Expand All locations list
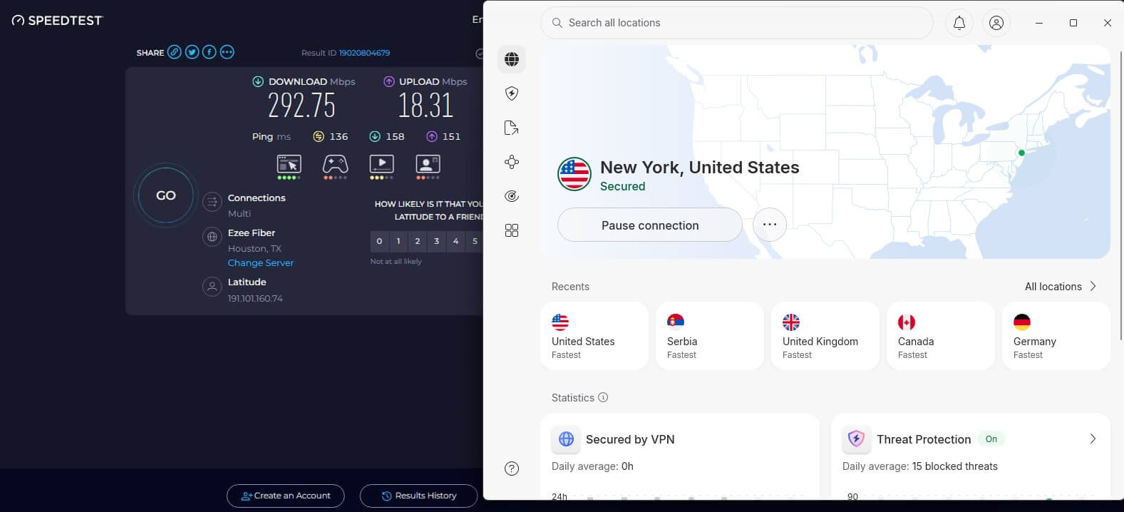 [x=1061, y=287]
